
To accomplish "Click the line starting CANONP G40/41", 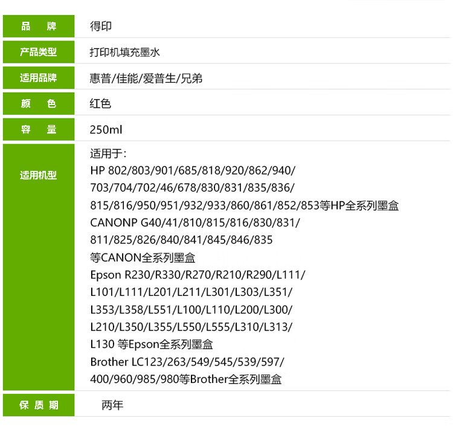I will 195,223.
